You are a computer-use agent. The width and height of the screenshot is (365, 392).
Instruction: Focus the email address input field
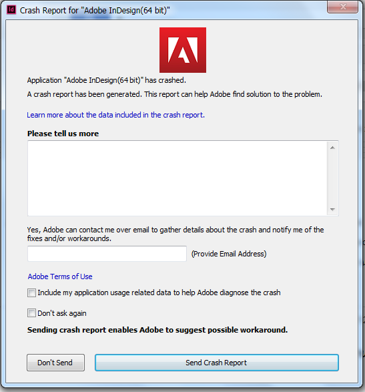107,254
